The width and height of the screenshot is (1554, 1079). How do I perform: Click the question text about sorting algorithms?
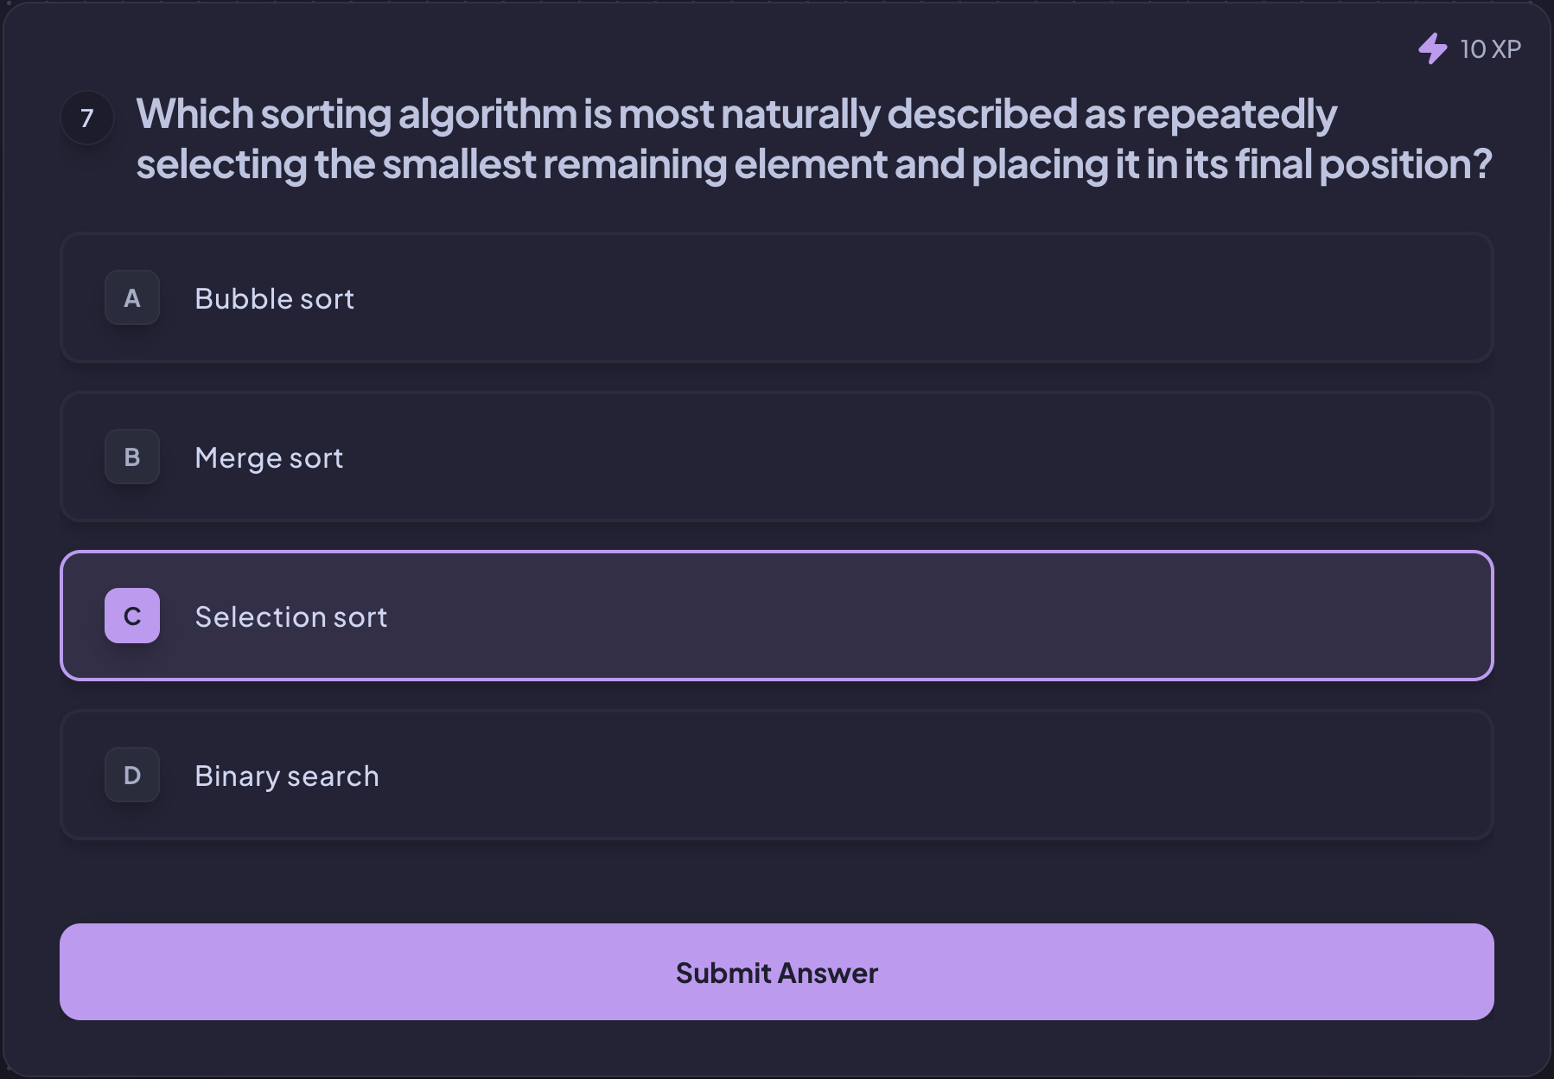(x=814, y=139)
